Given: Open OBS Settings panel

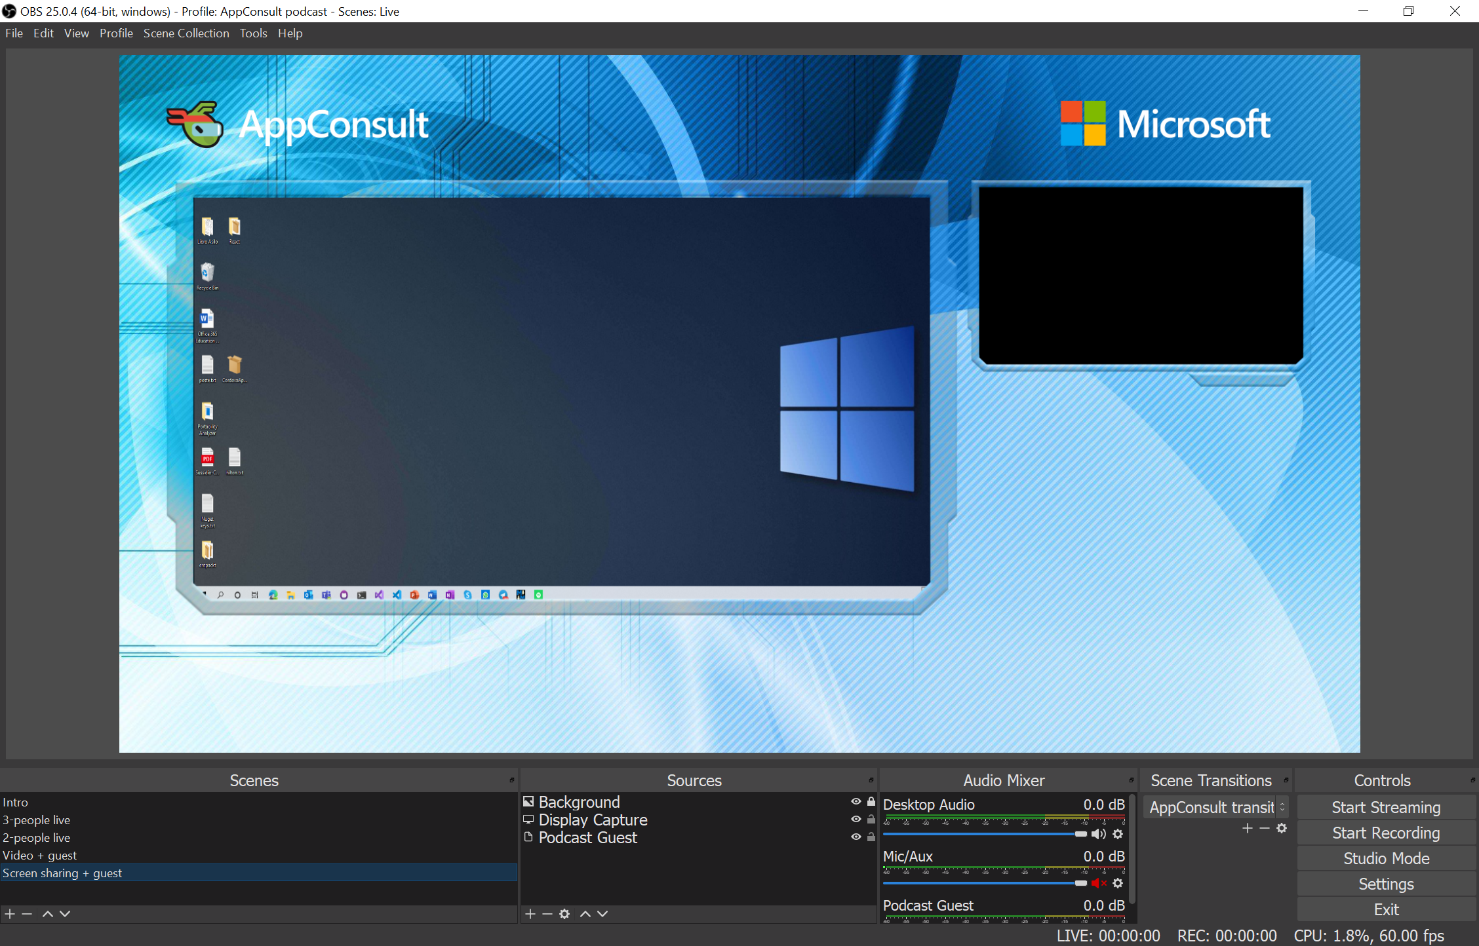Looking at the screenshot, I should coord(1385,884).
